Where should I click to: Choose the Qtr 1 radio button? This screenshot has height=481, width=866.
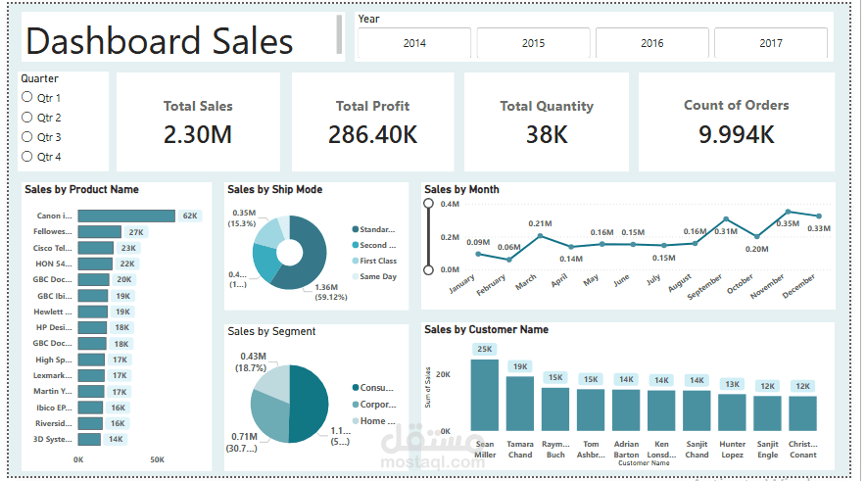pyautogui.click(x=27, y=97)
